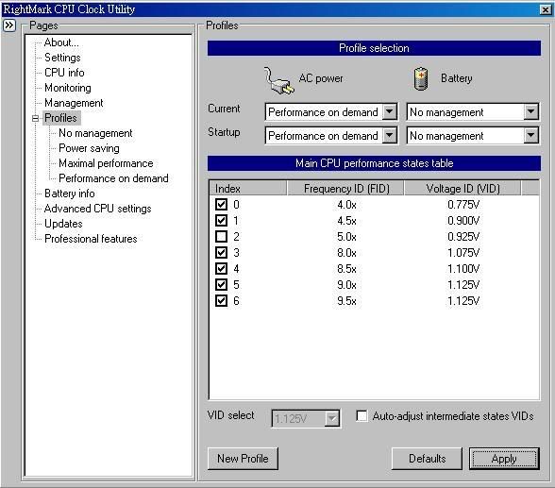Click the New Profile button
The image size is (555, 488).
(243, 459)
